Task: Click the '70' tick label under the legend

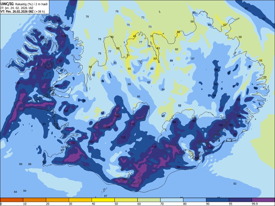Action: (162, 204)
